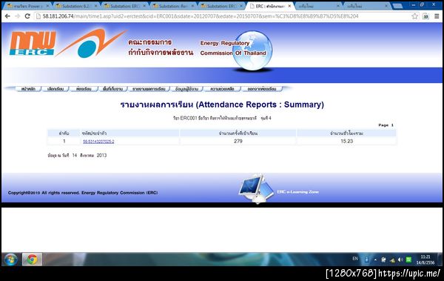444x281 pixels.
Task: Switch to the 'Substation: 6.2' tab
Action: click(76, 6)
